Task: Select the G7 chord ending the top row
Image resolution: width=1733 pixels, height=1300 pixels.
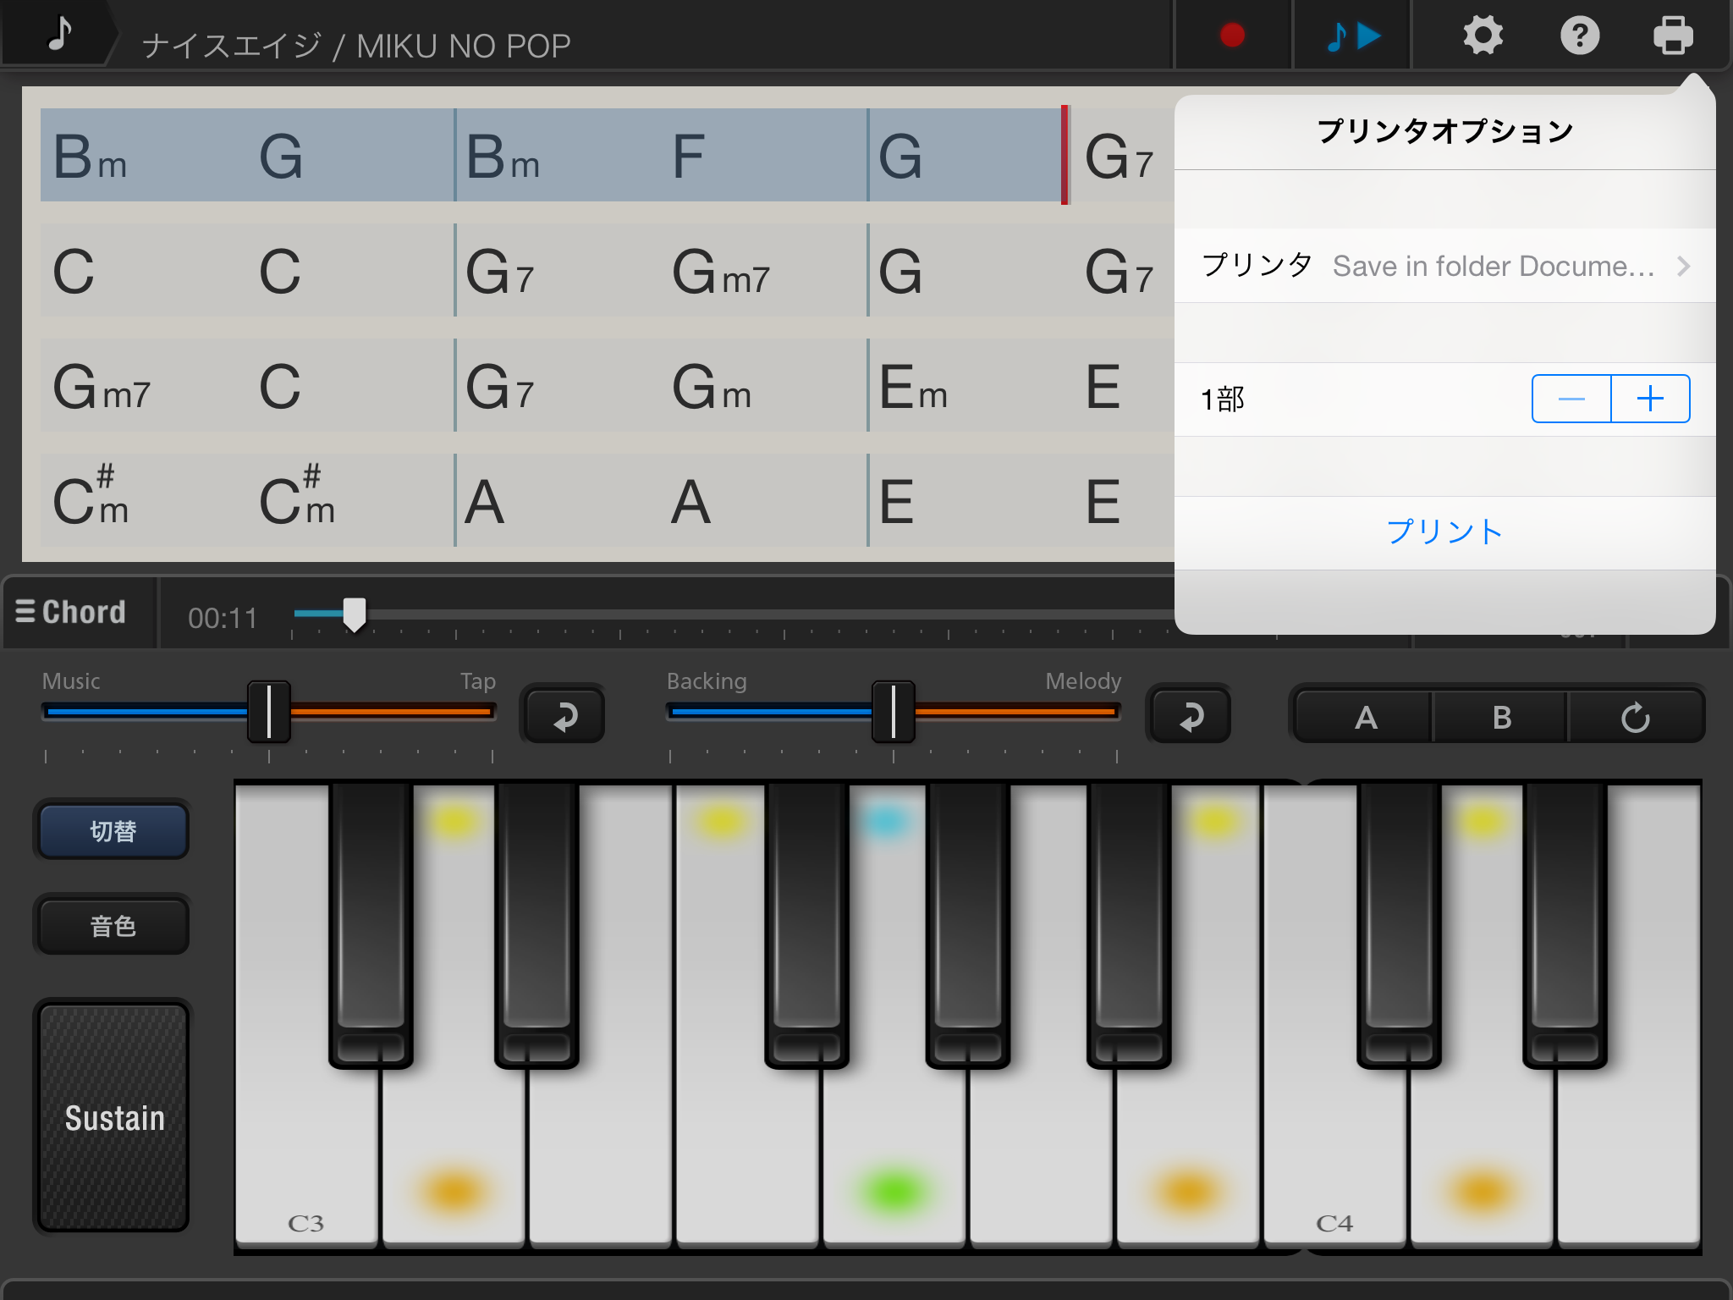Action: [x=1119, y=157]
